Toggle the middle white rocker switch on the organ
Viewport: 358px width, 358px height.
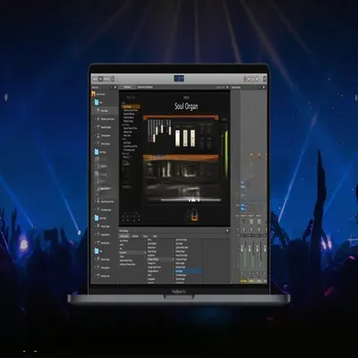pos(185,138)
